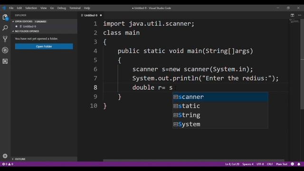The image size is (304, 171).
Task: Click Plain Text language mode
Action: (282, 164)
